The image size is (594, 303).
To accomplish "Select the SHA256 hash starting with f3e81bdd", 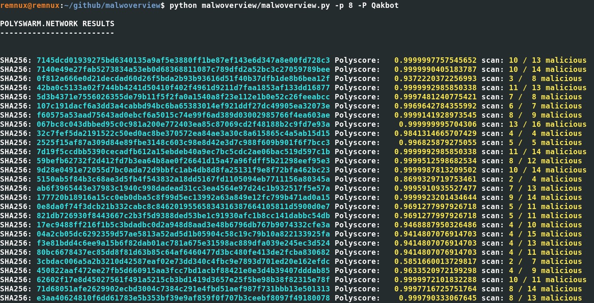I will pyautogui.click(x=183, y=243).
